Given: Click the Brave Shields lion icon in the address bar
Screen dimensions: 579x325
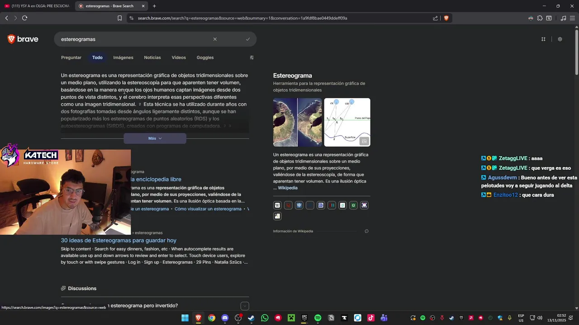Looking at the screenshot, I should pos(446,18).
